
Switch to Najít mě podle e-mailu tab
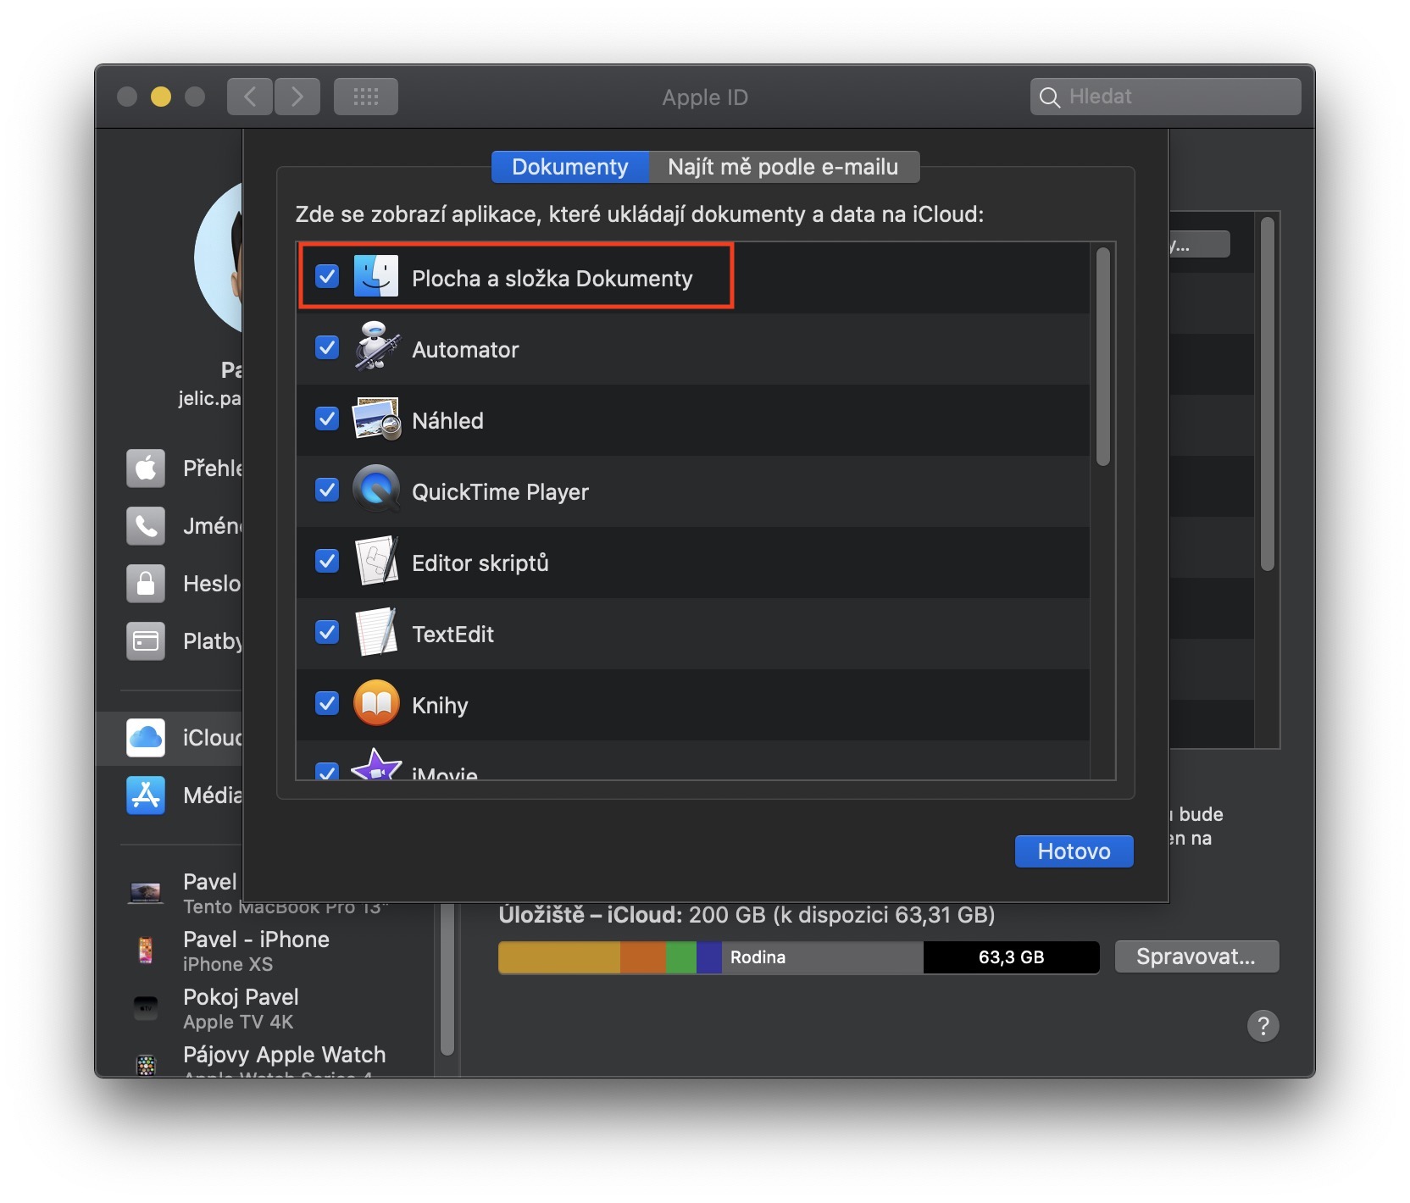pyautogui.click(x=784, y=167)
